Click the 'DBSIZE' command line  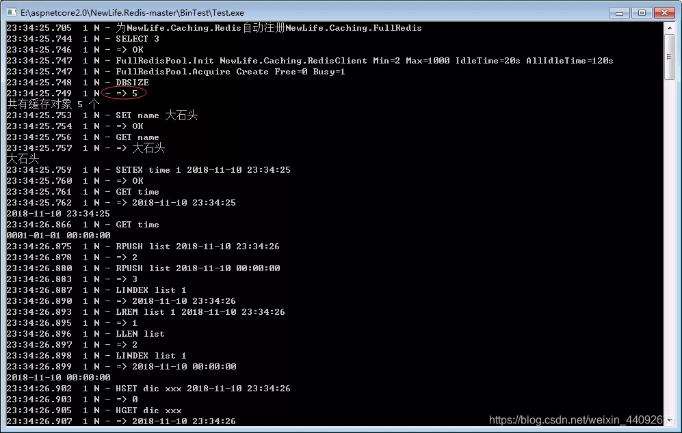(77, 82)
